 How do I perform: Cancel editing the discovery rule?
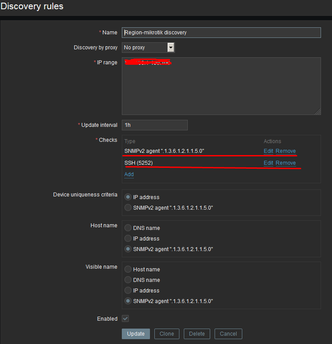(x=228, y=334)
